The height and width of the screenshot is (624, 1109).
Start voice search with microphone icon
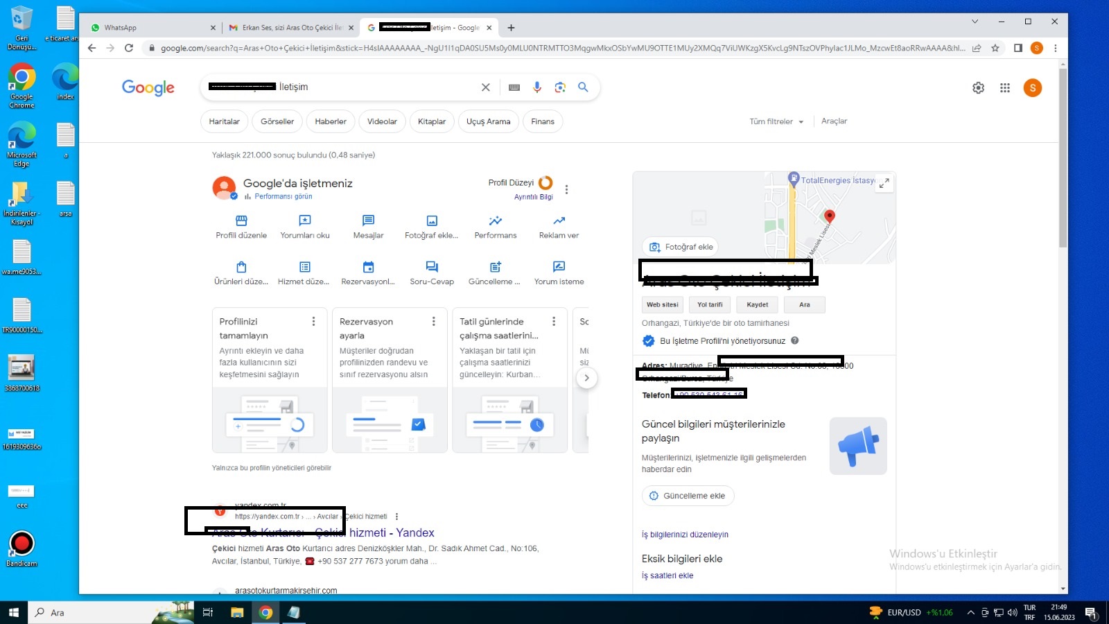pos(537,87)
